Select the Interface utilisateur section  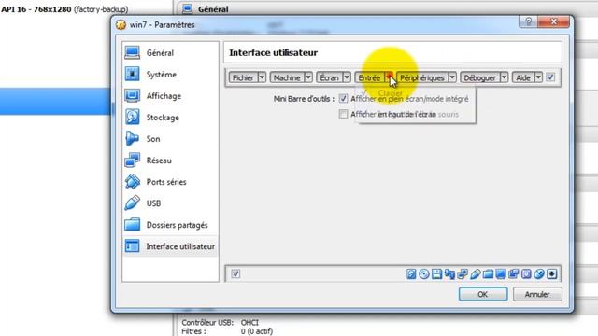170,246
